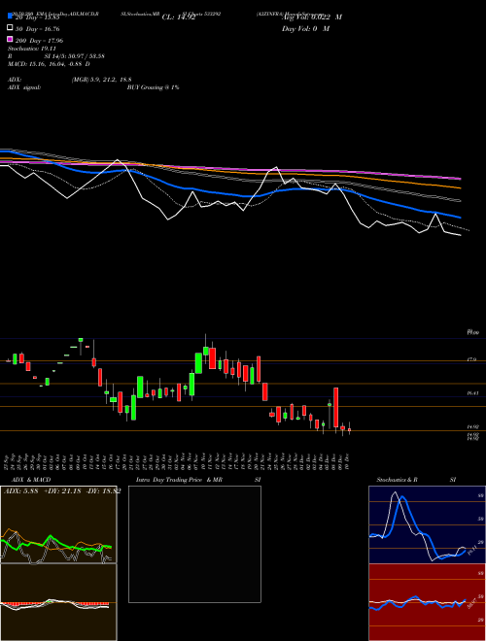The height and width of the screenshot is (641, 486).
Task: Click the 'Day Vol: 0 M' readout
Action: point(305,28)
